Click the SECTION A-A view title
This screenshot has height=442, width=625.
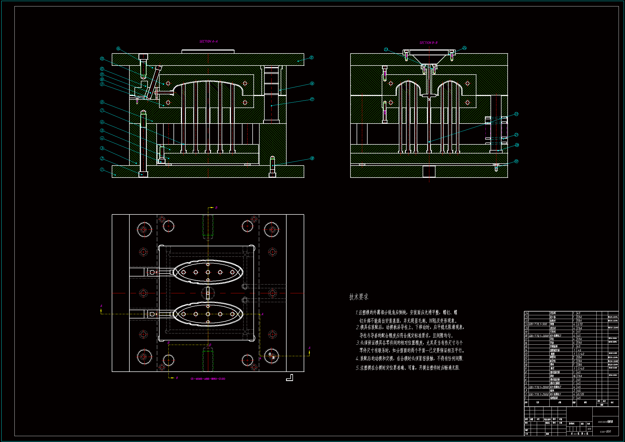[x=208, y=41]
